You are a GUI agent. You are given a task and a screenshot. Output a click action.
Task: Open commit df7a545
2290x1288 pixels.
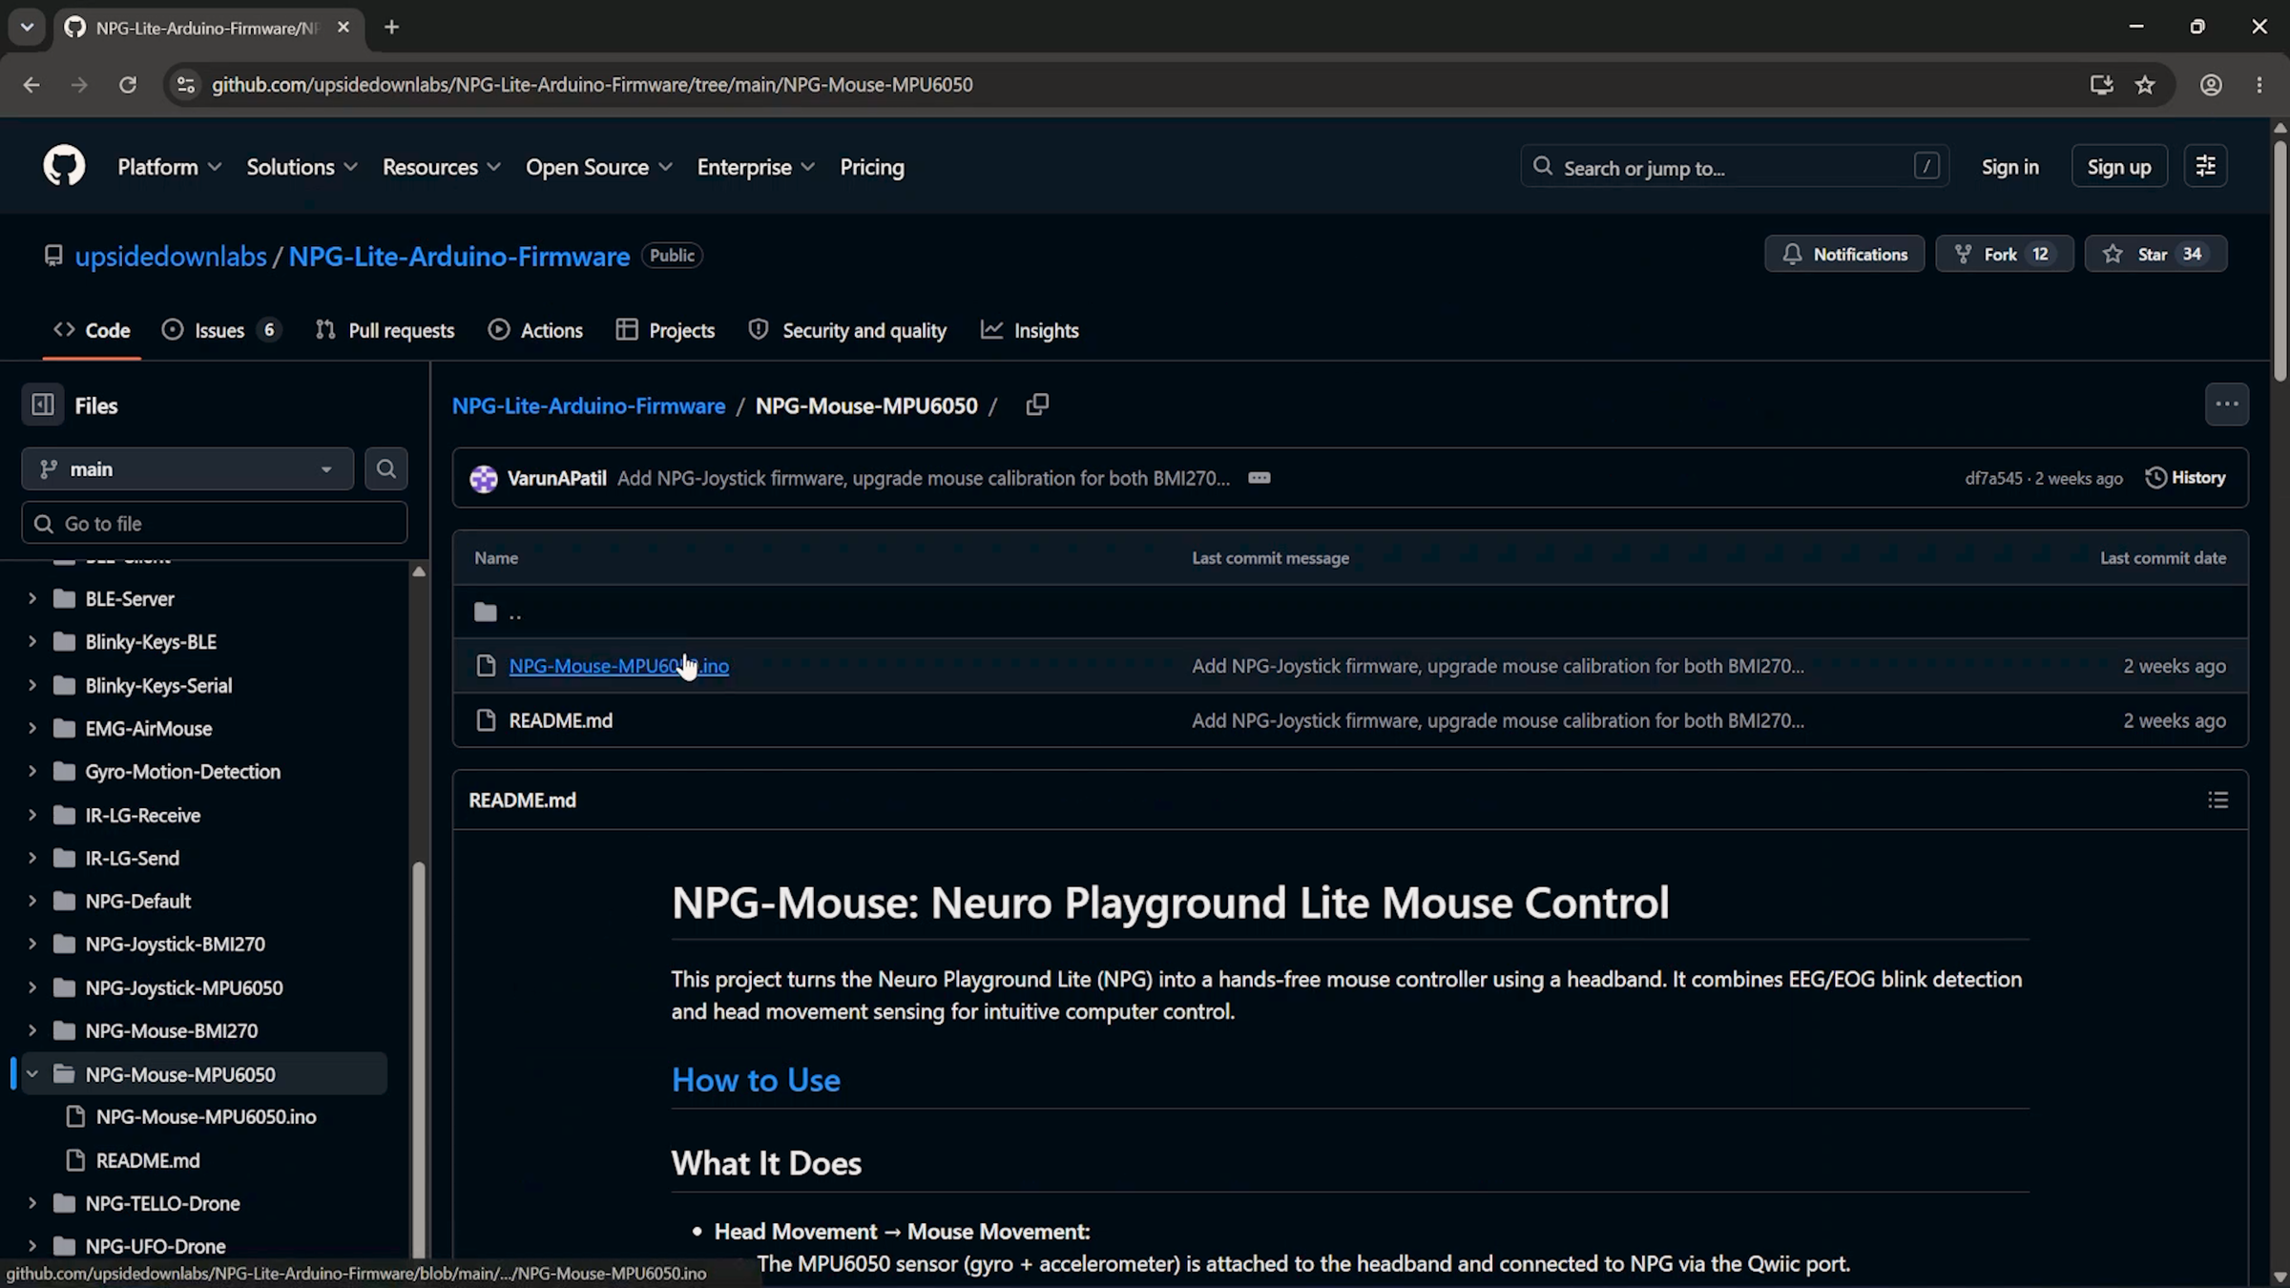pos(1993,478)
